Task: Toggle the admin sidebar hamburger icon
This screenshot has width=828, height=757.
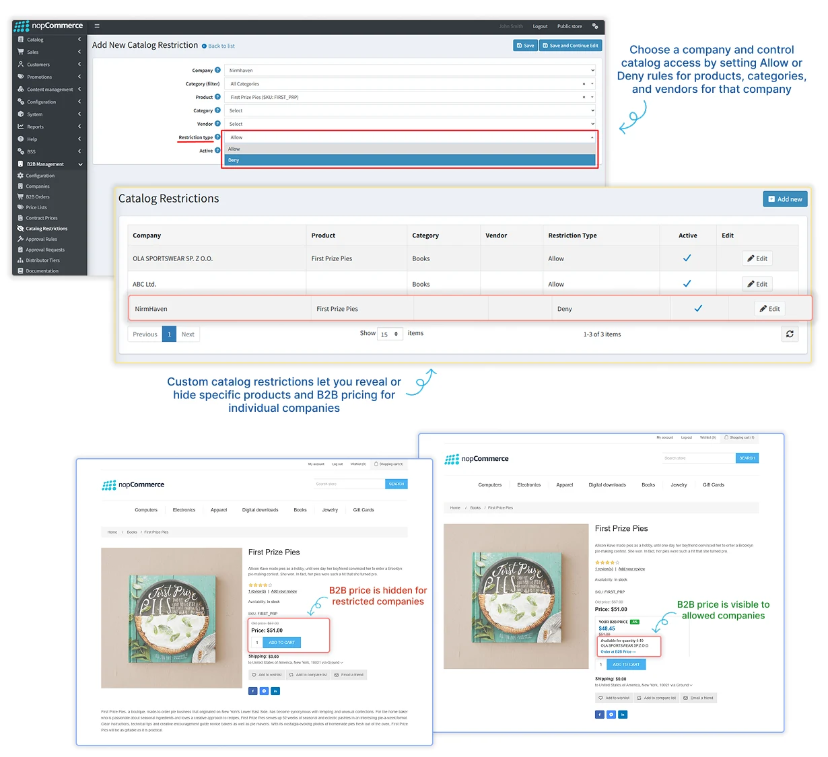Action: 97,26
